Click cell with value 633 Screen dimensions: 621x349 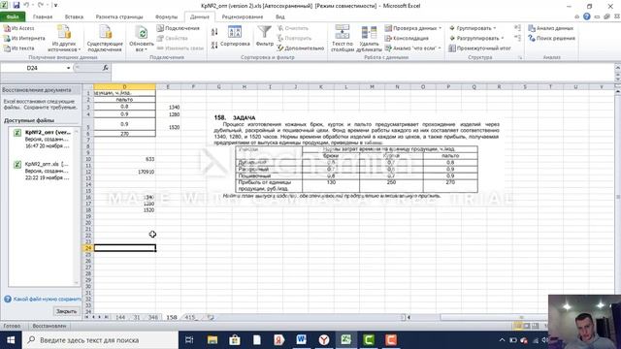[x=125, y=159]
